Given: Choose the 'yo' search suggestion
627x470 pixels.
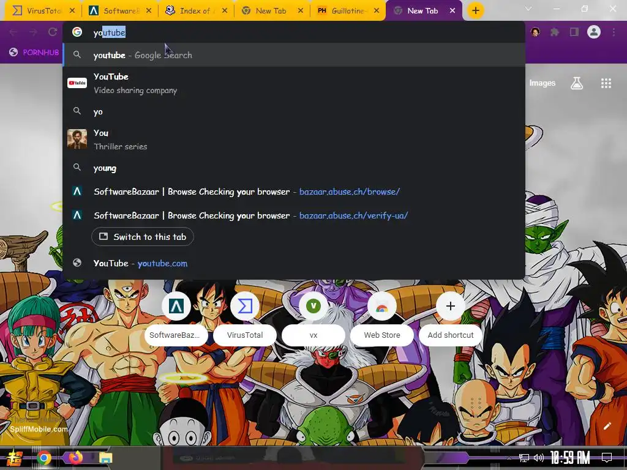Looking at the screenshot, I should point(293,111).
